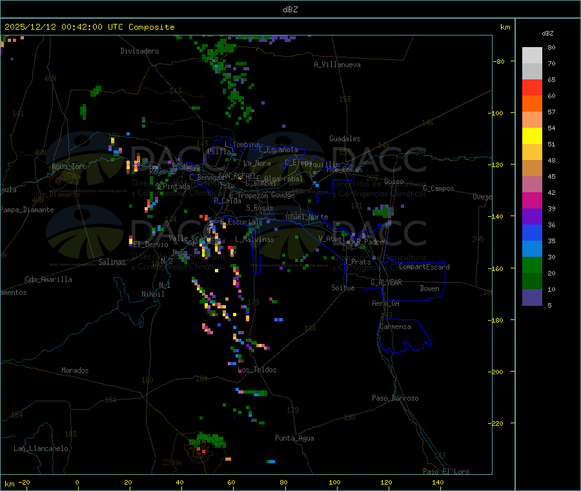Click the Lag.Llancanelo label
Screen dimensions: 581x491
pos(41,448)
